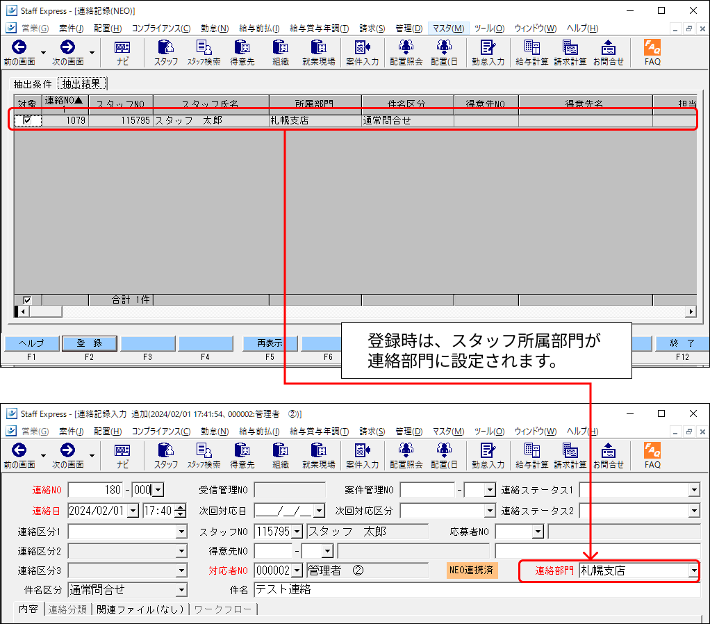Open 得意先 in 連絡記録(NEO) toolbar
Image resolution: width=710 pixels, height=624 pixels.
coord(242,53)
